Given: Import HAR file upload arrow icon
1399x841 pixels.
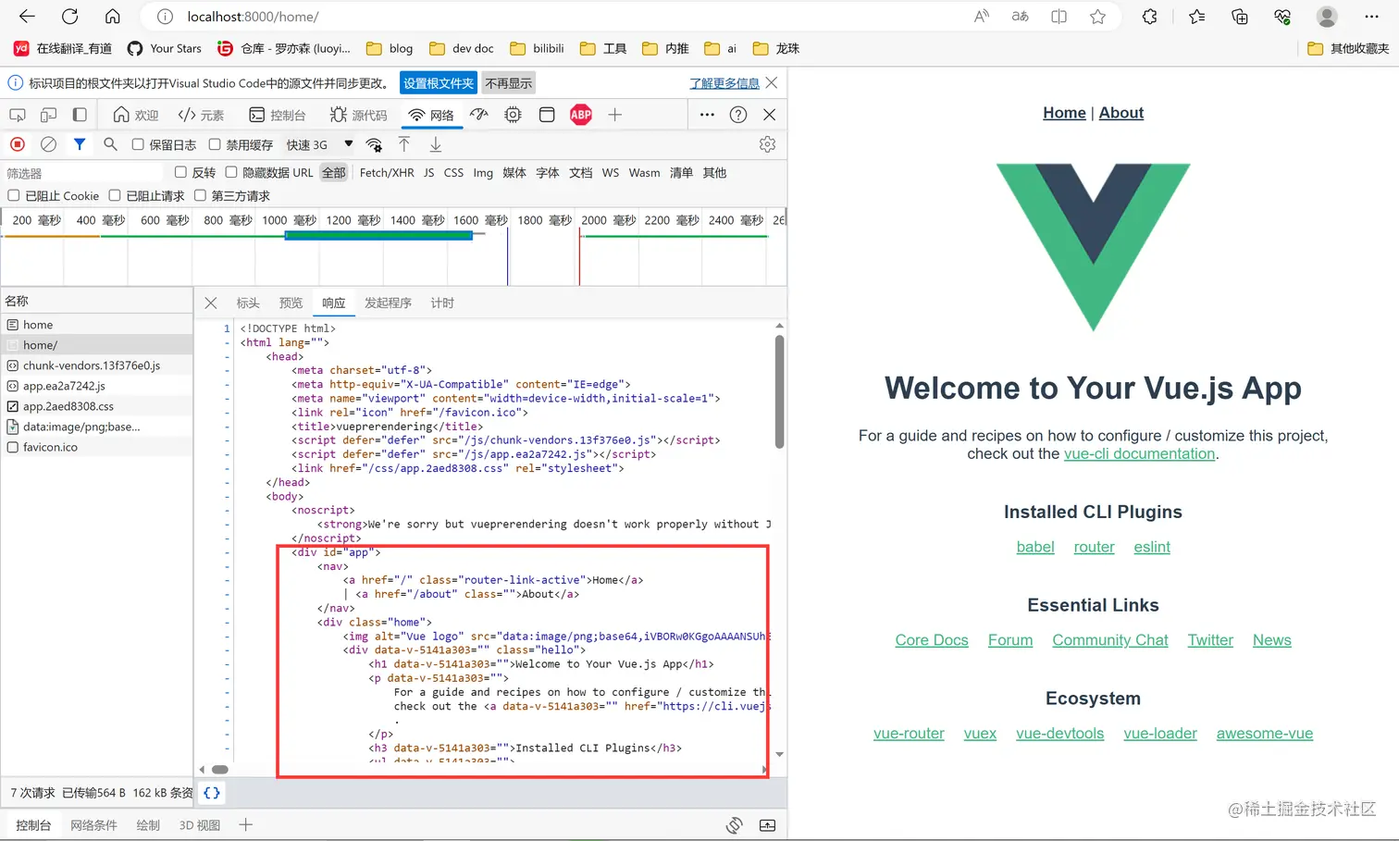Looking at the screenshot, I should click(x=404, y=144).
